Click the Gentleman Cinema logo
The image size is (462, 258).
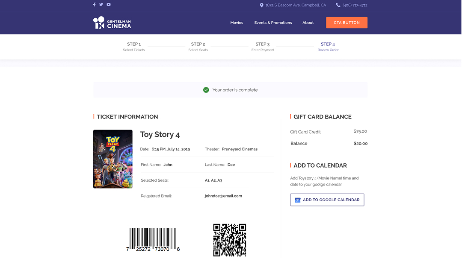click(x=112, y=22)
